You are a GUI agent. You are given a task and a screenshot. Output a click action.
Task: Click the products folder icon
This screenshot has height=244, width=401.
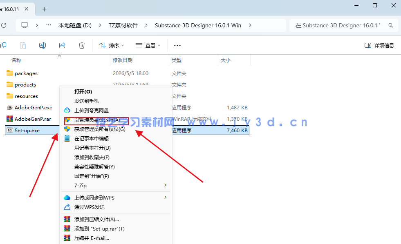point(10,84)
